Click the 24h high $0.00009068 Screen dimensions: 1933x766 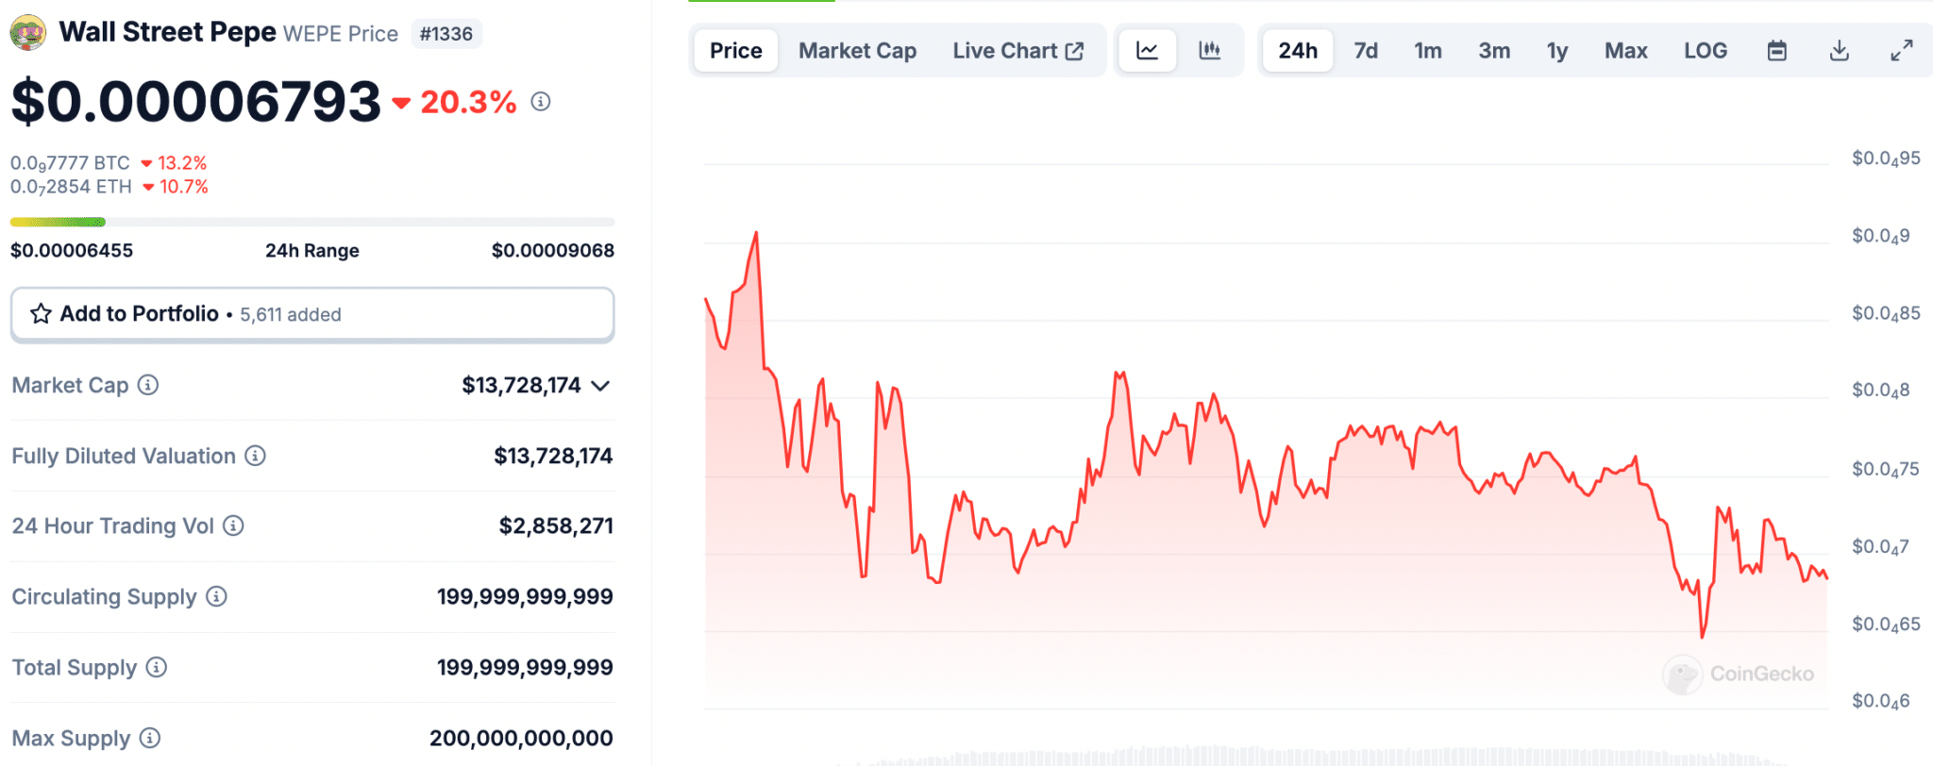[553, 251]
